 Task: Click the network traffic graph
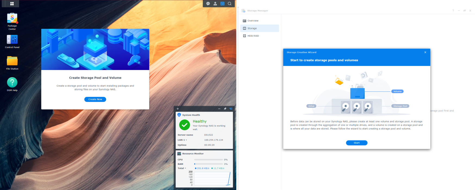pyautogui.click(x=212, y=179)
